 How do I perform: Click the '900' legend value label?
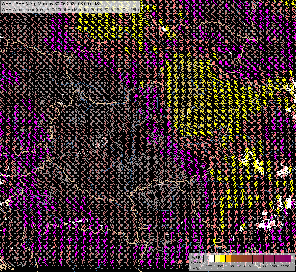(252, 266)
